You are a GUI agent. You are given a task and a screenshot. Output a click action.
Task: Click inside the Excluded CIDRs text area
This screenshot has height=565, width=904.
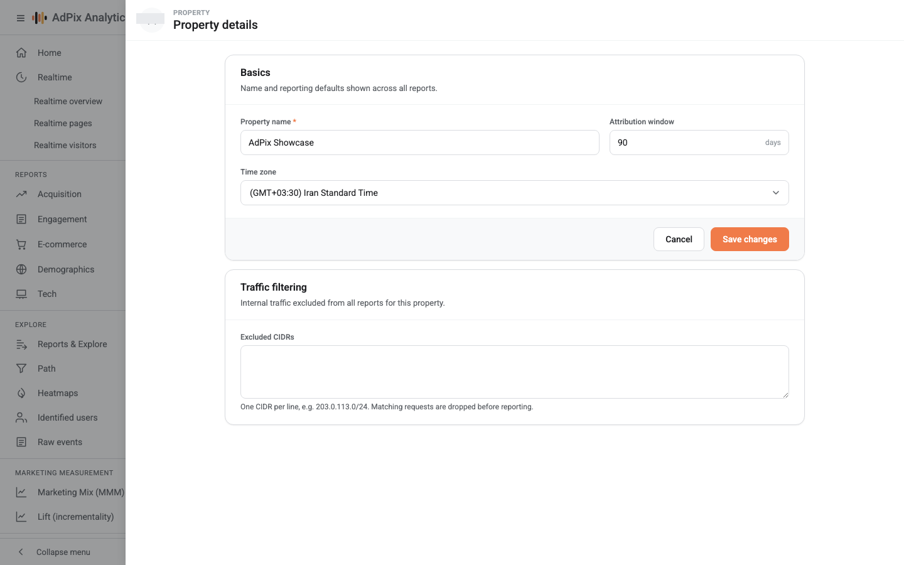pos(515,372)
